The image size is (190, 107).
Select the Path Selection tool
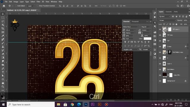3,76
